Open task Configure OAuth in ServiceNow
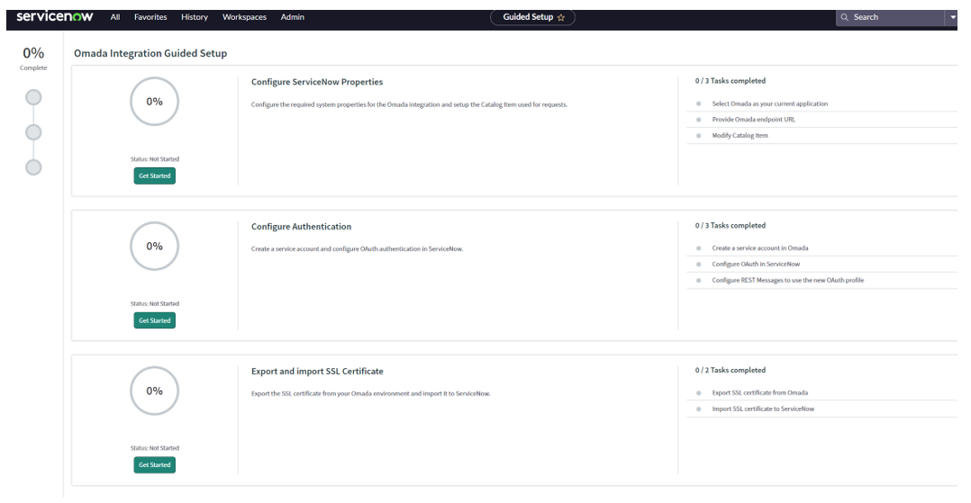Image resolution: width=971 pixels, height=503 pixels. pos(756,265)
